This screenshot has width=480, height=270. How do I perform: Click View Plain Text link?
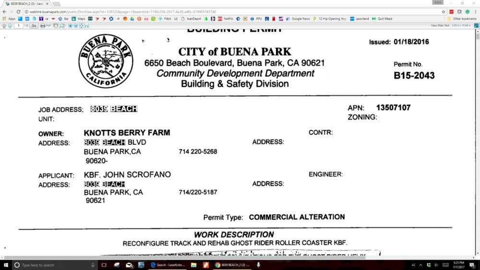(x=440, y=25)
